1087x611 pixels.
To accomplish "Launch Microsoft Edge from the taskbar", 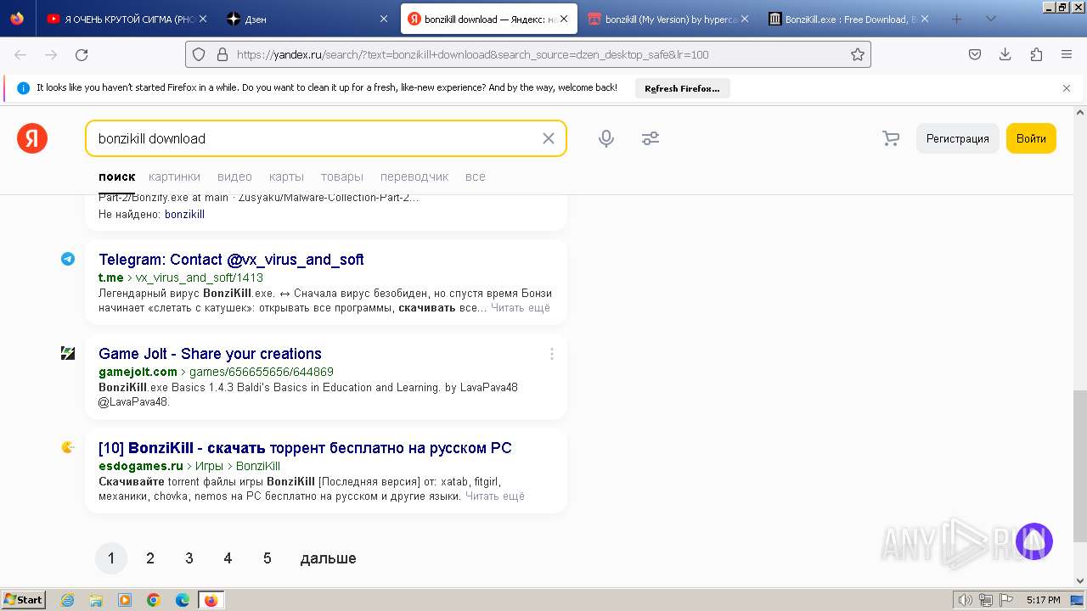I will pyautogui.click(x=183, y=600).
